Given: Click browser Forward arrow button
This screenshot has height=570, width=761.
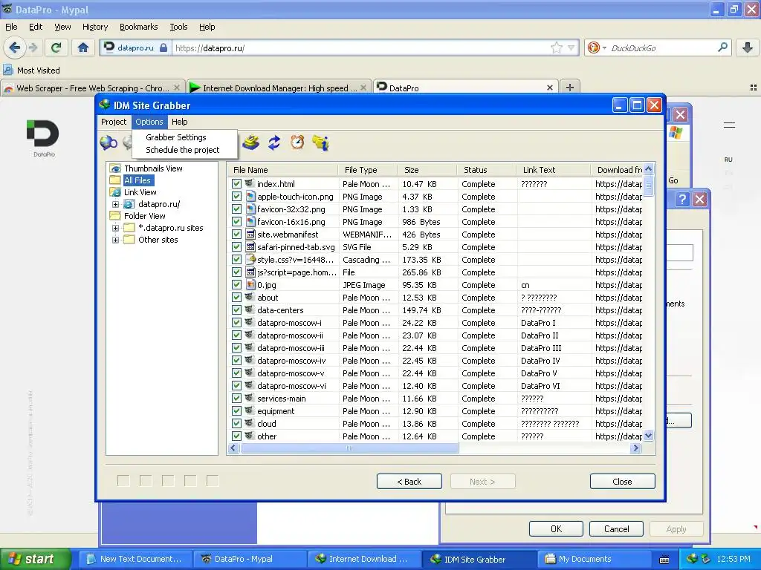Looking at the screenshot, I should 33,47.
